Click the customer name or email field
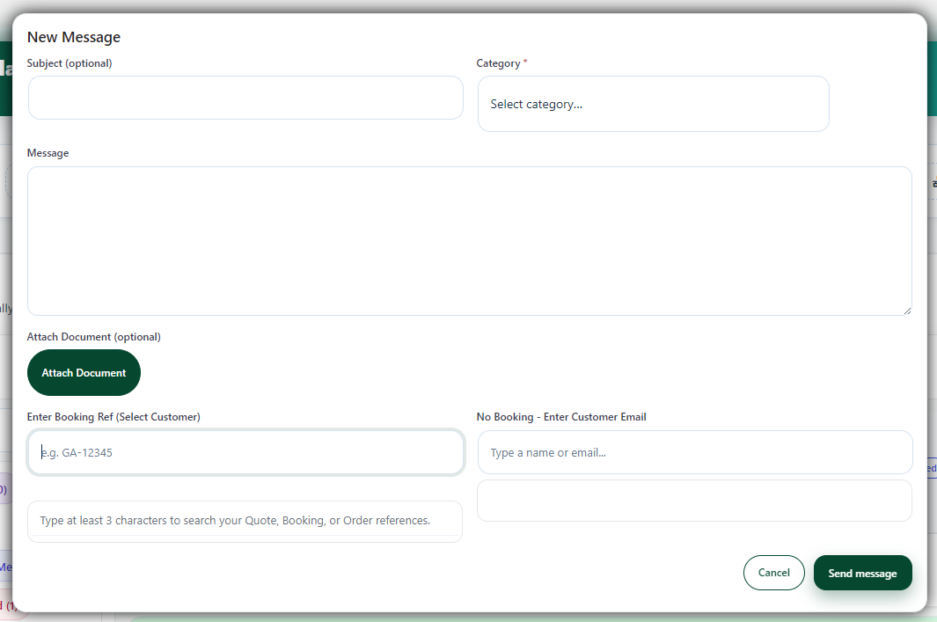Image resolution: width=937 pixels, height=622 pixels. pos(695,452)
